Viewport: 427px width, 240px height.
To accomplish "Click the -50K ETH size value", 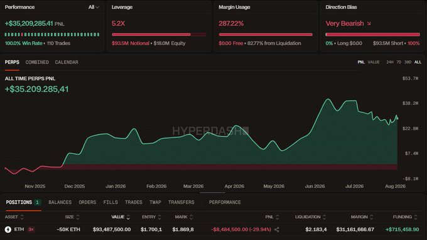I will tap(68, 229).
